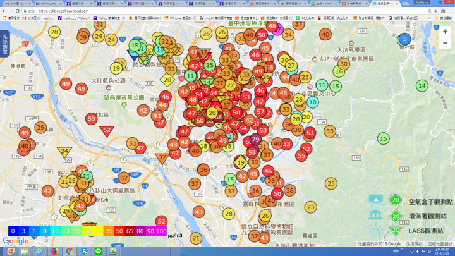Viewport: 455px width, 256px height.
Task: Open the orange 34 sensor marker
Action: (x=288, y=35)
